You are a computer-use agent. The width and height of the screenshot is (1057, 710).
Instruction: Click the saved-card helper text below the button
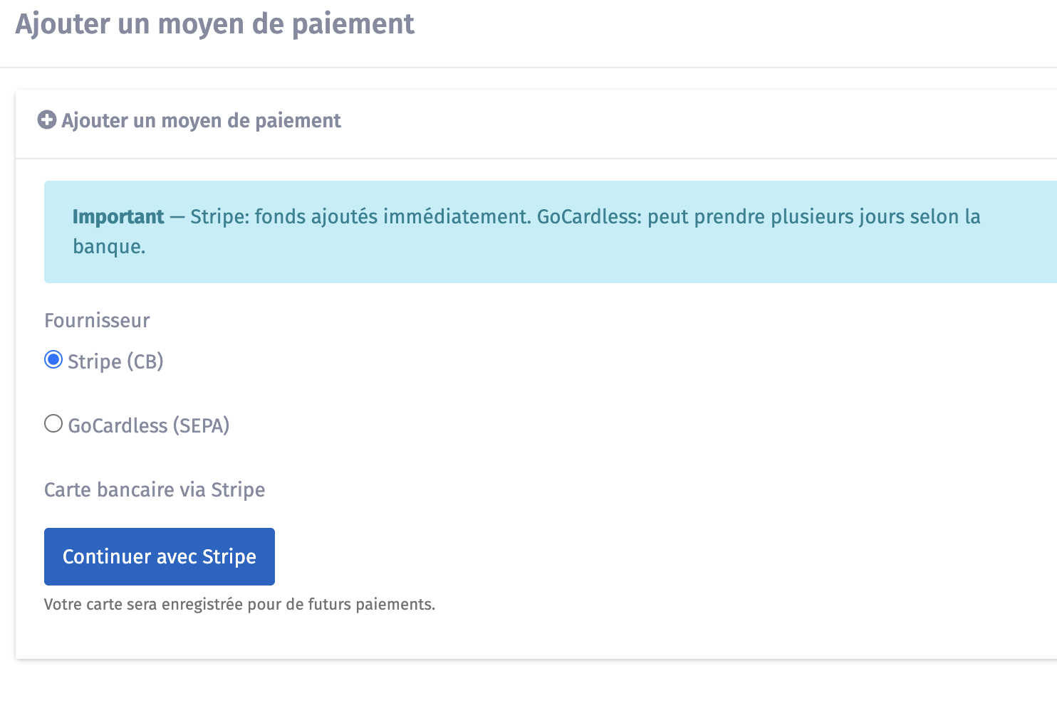(239, 605)
